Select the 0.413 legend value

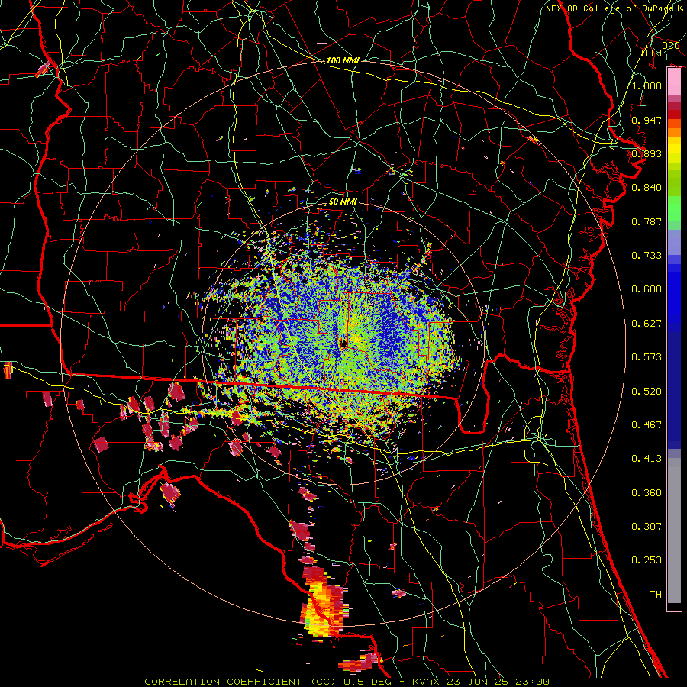click(x=647, y=459)
